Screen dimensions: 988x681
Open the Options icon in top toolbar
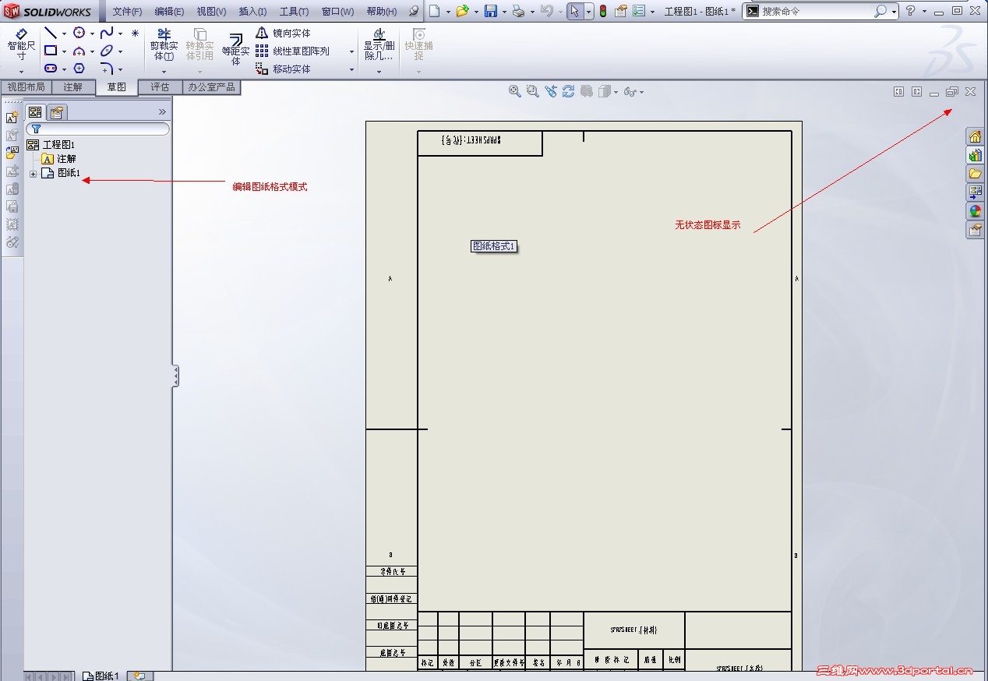coord(639,11)
